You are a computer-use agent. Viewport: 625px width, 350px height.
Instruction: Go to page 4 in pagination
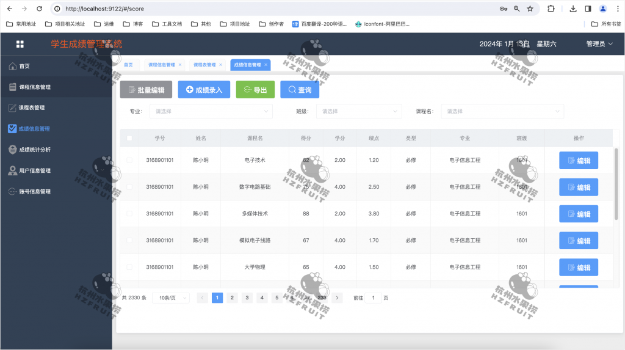point(262,297)
